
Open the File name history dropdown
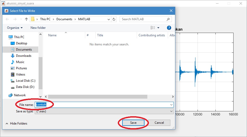point(171,105)
